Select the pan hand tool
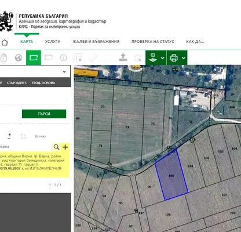The height and width of the screenshot is (232, 241). pos(3,57)
